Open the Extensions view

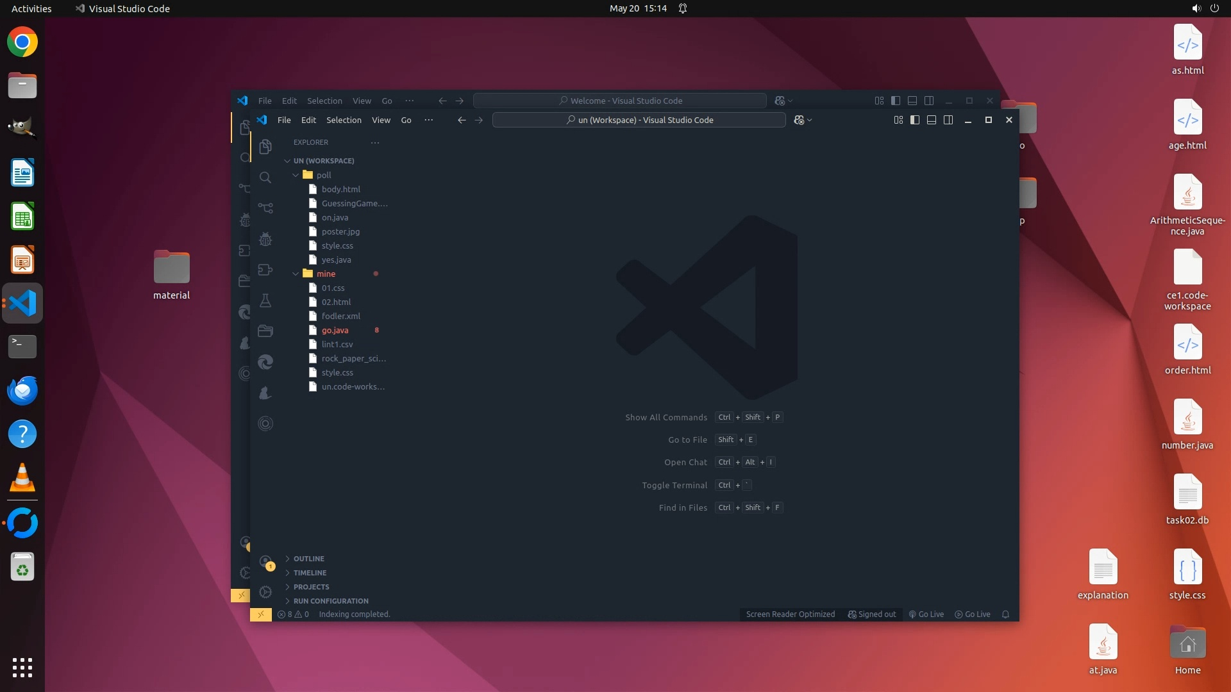pos(265,270)
